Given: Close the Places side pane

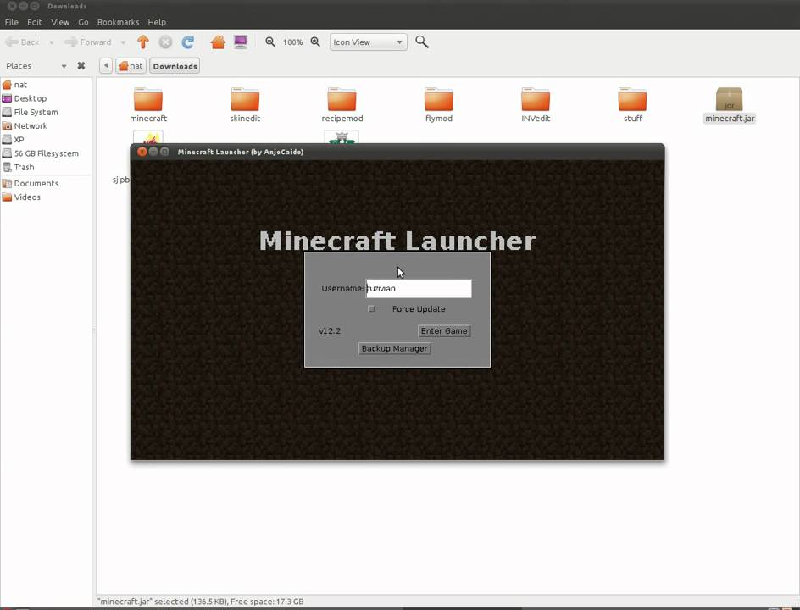Looking at the screenshot, I should [x=81, y=66].
